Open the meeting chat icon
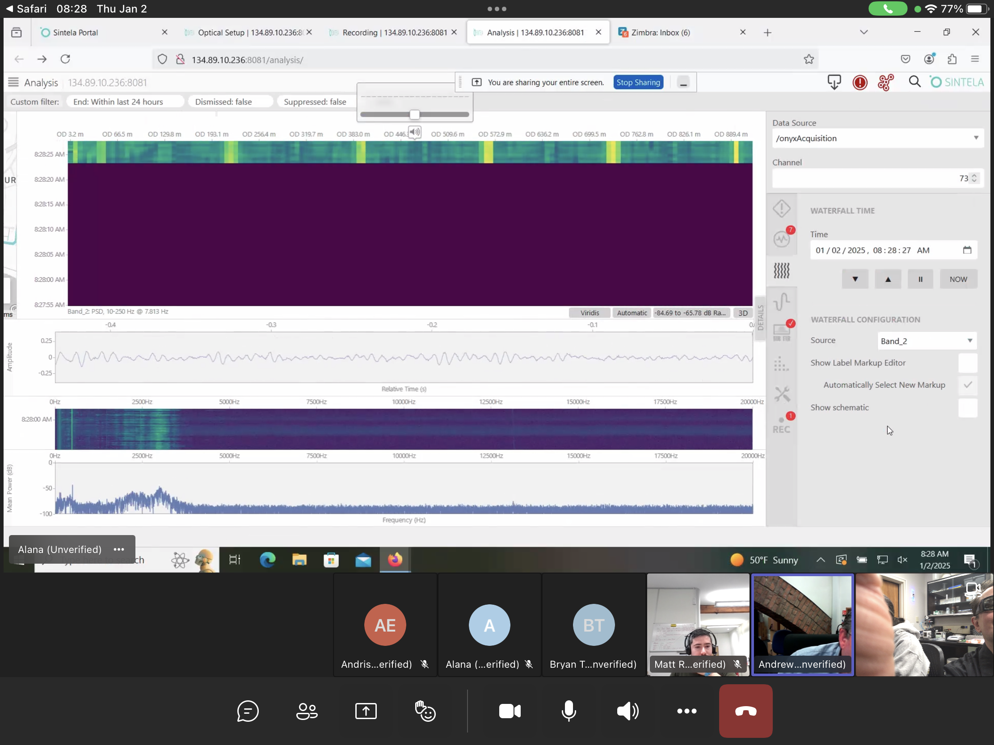The height and width of the screenshot is (745, 994). click(248, 712)
